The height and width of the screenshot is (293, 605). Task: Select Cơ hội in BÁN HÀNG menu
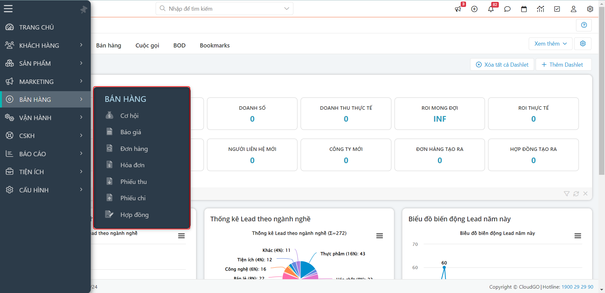click(x=129, y=116)
